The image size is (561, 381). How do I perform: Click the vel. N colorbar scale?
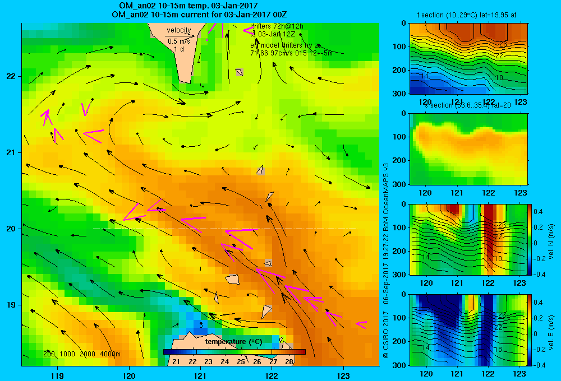click(530, 239)
